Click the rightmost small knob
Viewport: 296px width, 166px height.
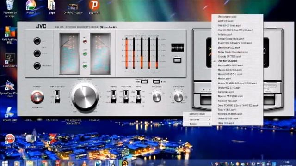179,97
